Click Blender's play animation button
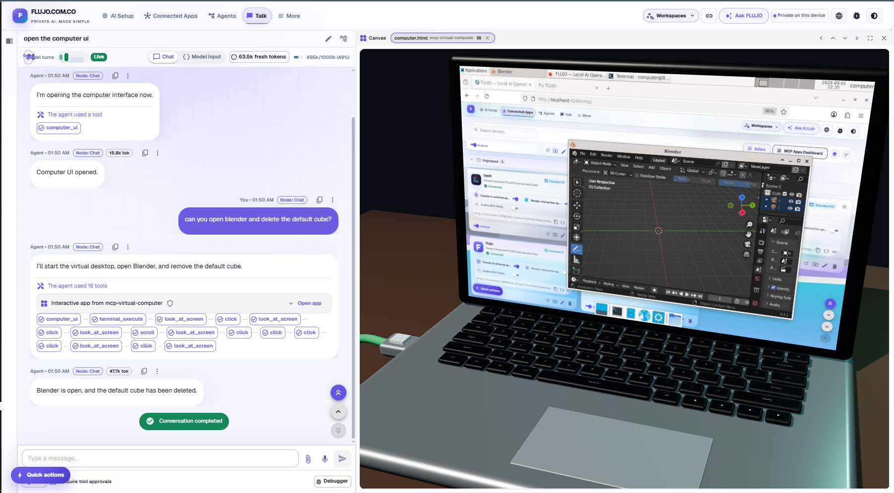Viewport: 894px width, 493px height. point(687,295)
